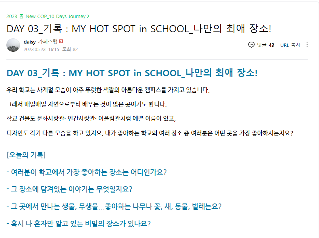This screenshot has width=319, height=238.
Task: Click the comment count number 42
Action: [272, 45]
